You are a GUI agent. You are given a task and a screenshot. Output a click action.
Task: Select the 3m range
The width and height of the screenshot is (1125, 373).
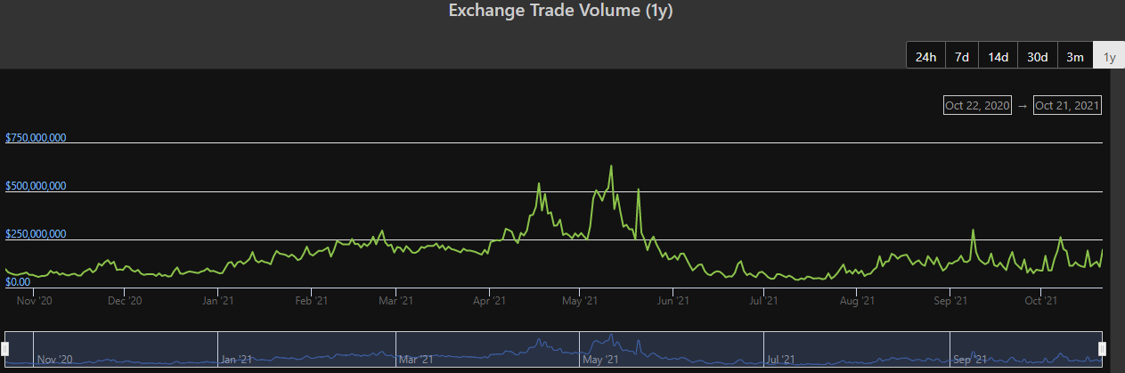[1075, 56]
